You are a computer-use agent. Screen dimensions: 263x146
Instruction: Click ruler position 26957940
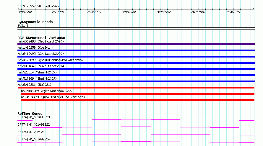163,12
